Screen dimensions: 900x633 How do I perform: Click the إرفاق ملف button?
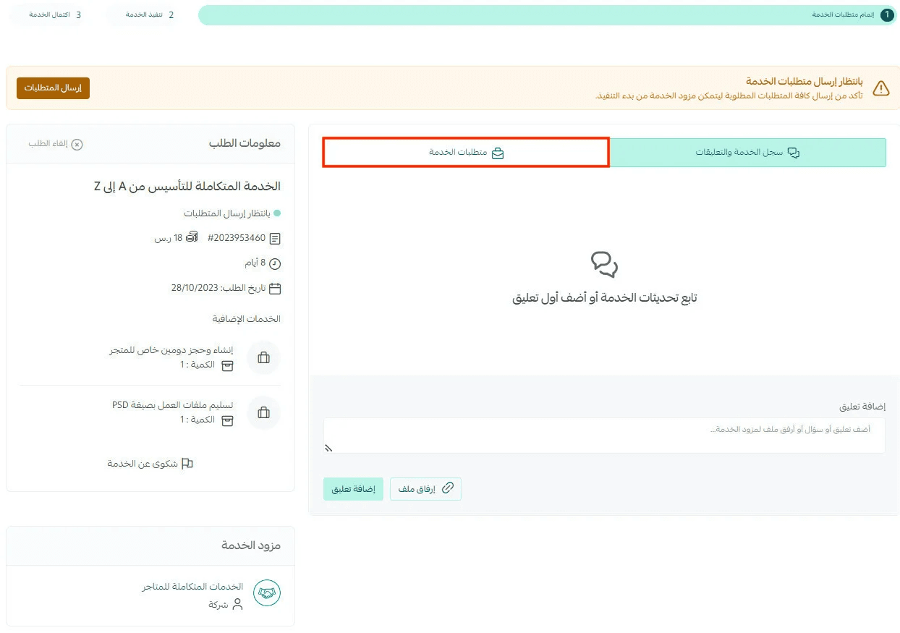tap(425, 489)
